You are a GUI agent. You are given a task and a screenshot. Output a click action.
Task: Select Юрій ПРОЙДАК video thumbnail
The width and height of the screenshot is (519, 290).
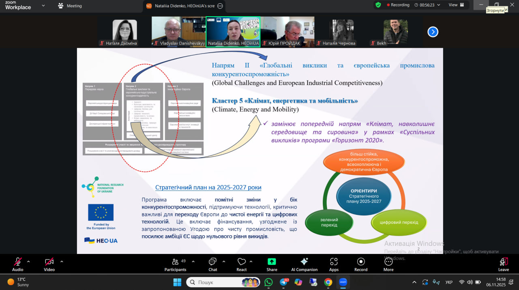pyautogui.click(x=287, y=32)
